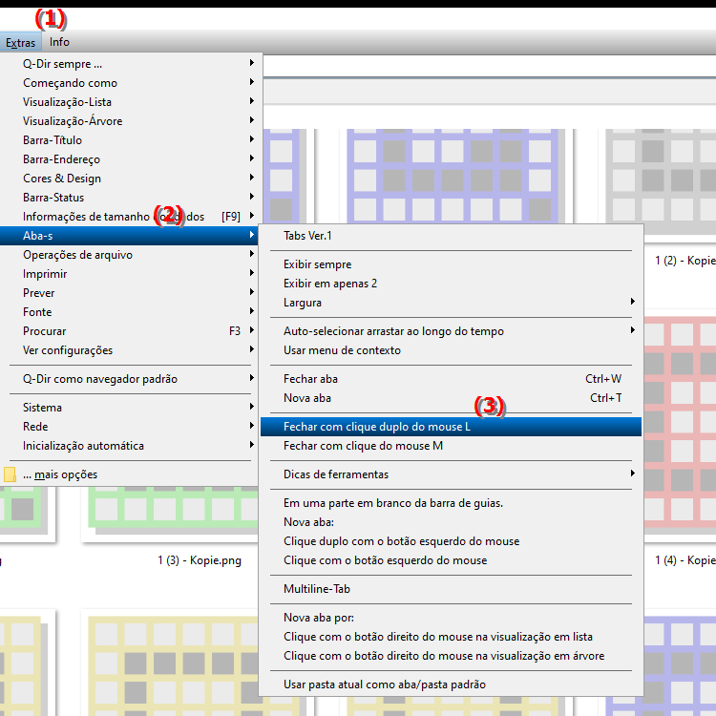716x716 pixels.
Task: Expand the Barra-Status submenu
Action: click(x=130, y=198)
